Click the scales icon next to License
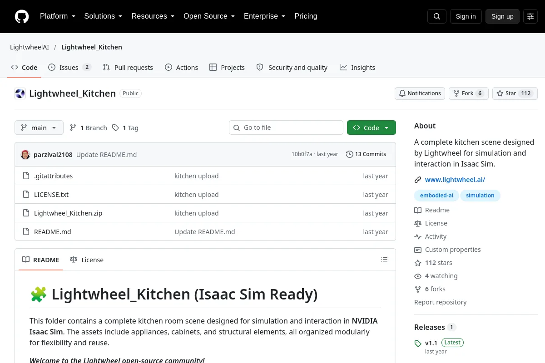This screenshot has height=363, width=545. point(418,223)
